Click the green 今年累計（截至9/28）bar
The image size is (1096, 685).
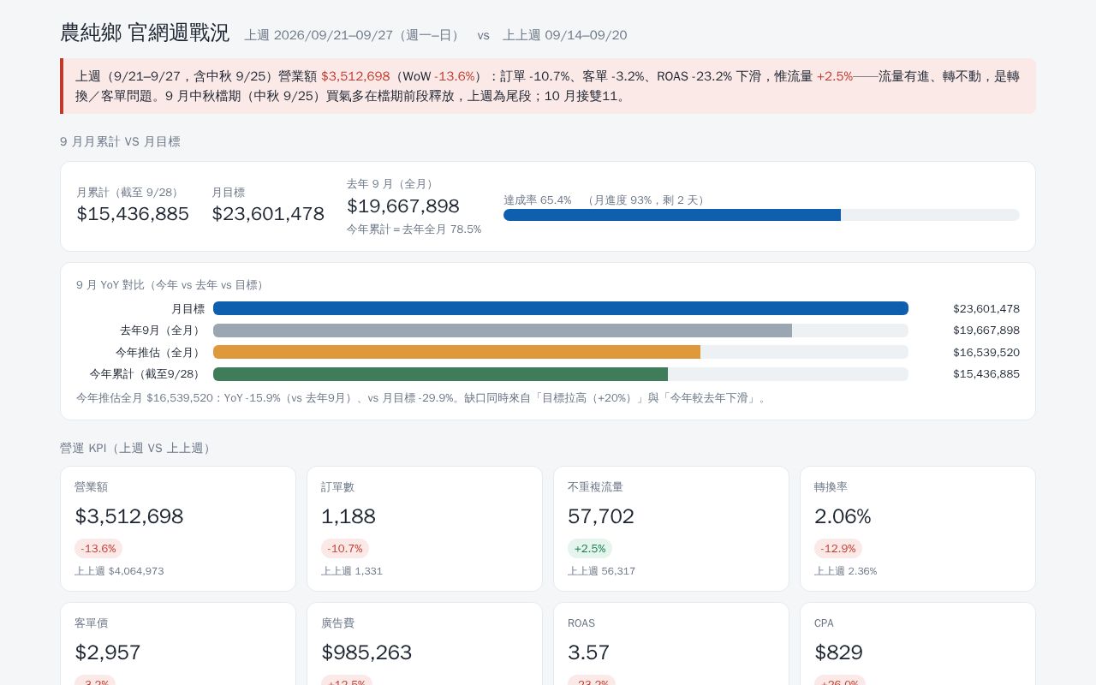tap(440, 374)
